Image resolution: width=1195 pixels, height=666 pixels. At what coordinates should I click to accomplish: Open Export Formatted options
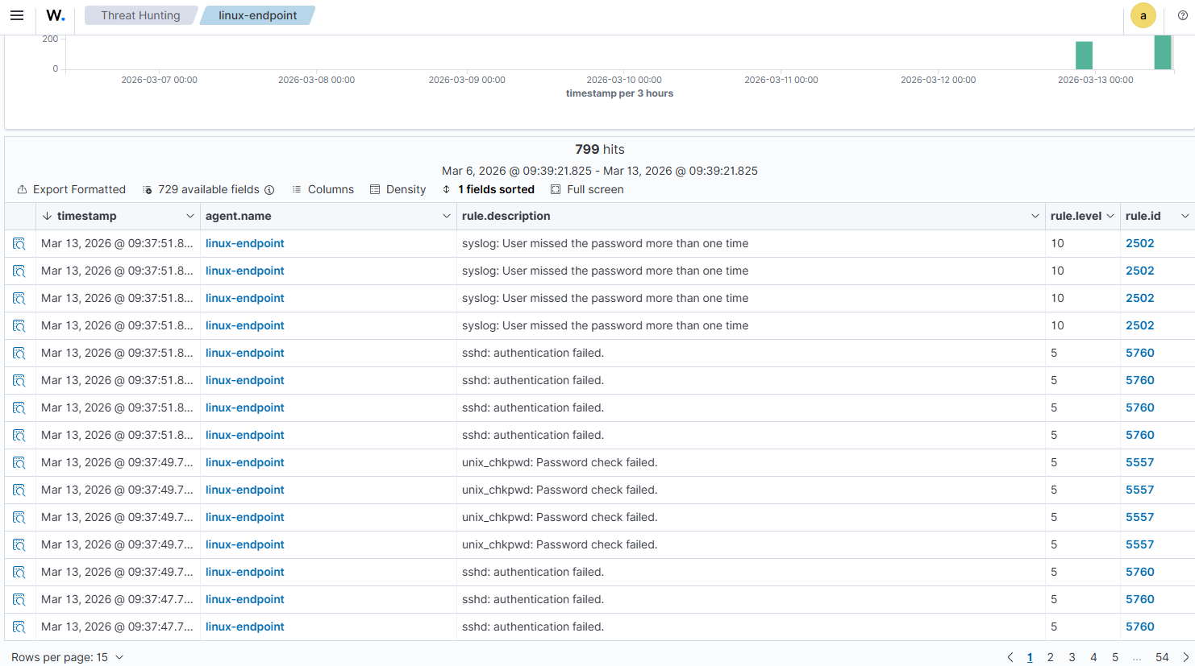pyautogui.click(x=71, y=189)
